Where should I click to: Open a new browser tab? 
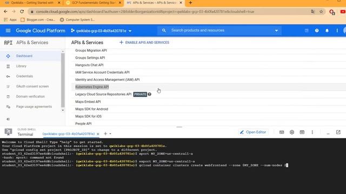tap(190, 3)
